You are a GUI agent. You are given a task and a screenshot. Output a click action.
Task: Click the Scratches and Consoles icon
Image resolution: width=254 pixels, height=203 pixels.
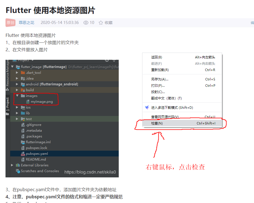18,171
